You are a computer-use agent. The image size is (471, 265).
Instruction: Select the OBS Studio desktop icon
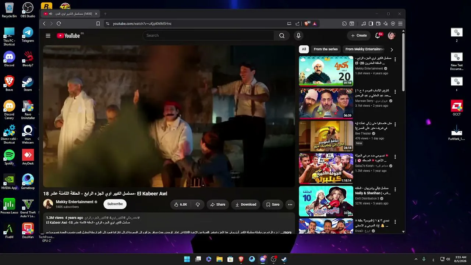tap(28, 10)
